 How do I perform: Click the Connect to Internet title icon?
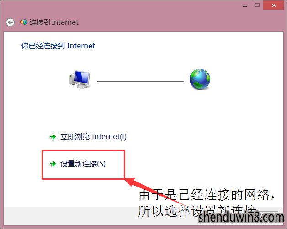tap(24, 22)
